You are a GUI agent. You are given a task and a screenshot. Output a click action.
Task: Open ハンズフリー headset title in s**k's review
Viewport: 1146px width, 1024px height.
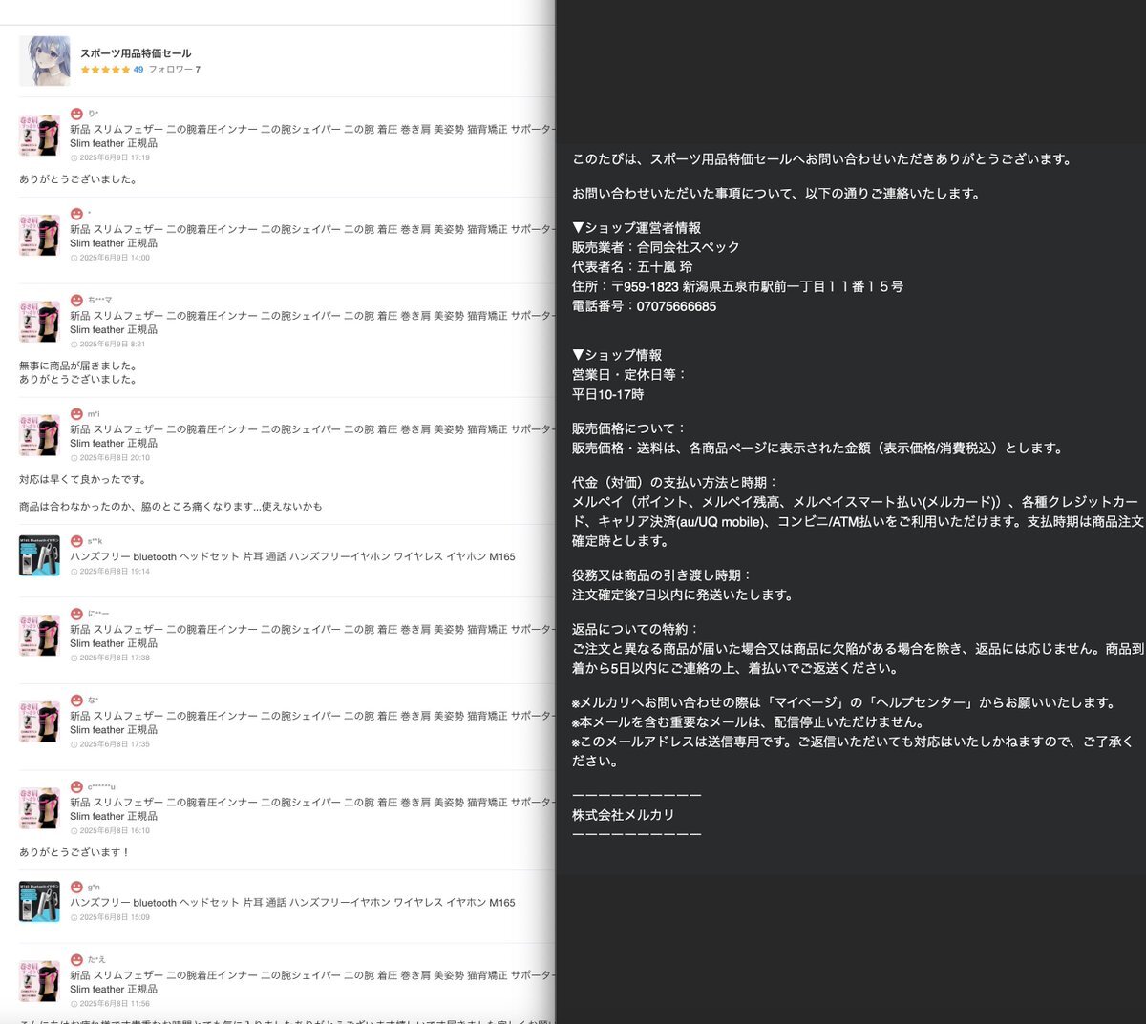(x=292, y=556)
